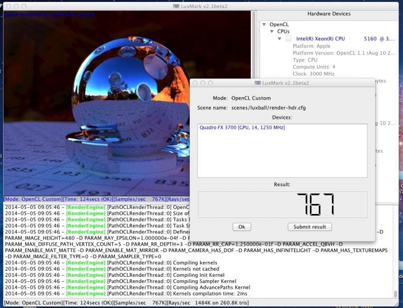This screenshot has height=308, width=403.
Task: Close the main LuxMark window
Action: [7, 6]
